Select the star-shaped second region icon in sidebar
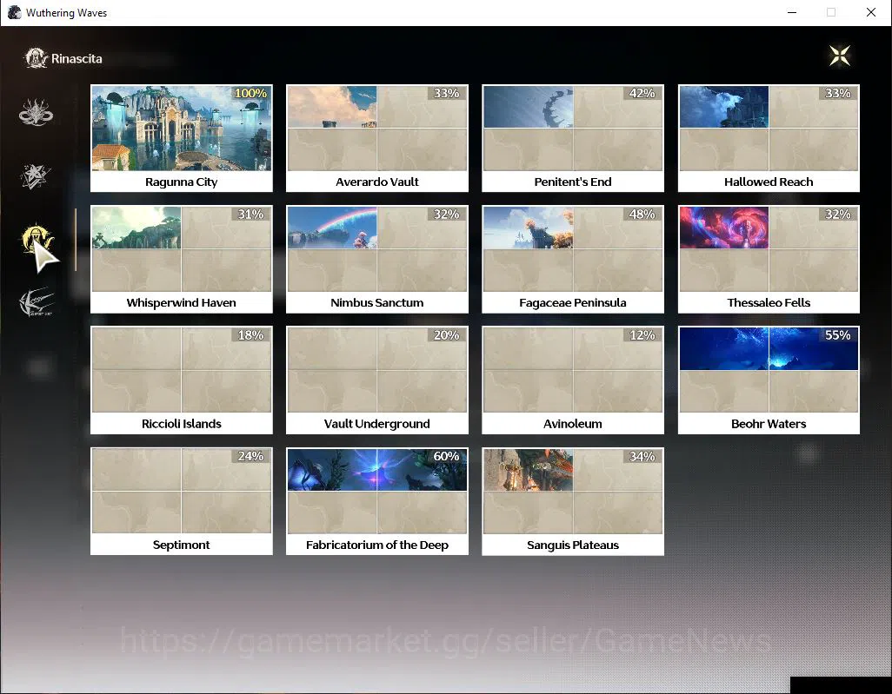Image resolution: width=892 pixels, height=694 pixels. (36, 176)
